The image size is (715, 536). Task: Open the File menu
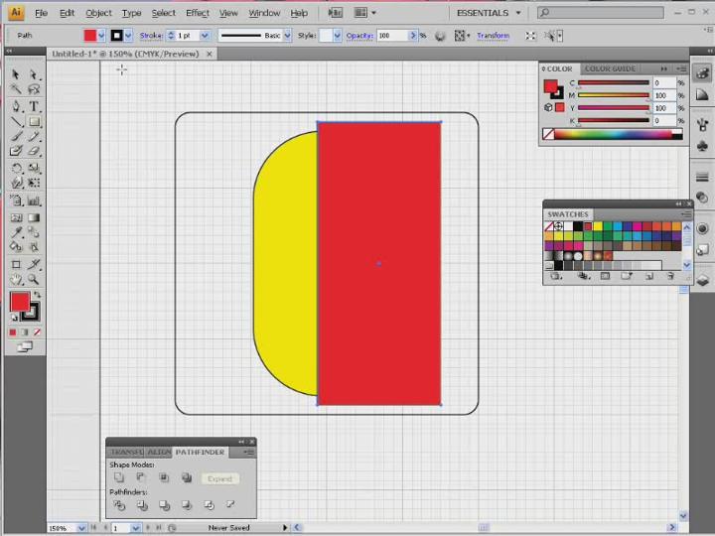pyautogui.click(x=41, y=13)
